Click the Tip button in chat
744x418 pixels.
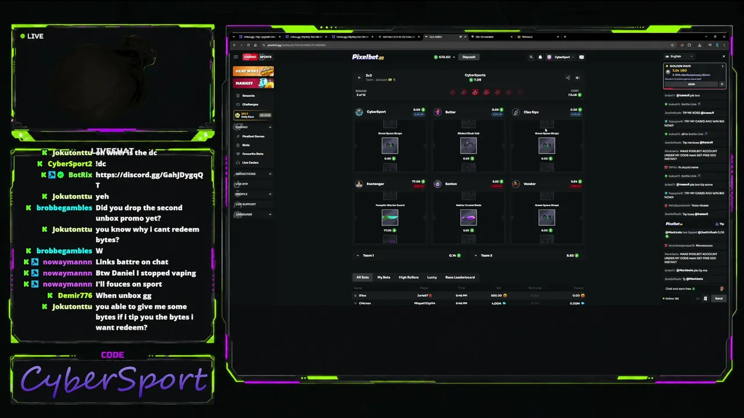pyautogui.click(x=721, y=224)
